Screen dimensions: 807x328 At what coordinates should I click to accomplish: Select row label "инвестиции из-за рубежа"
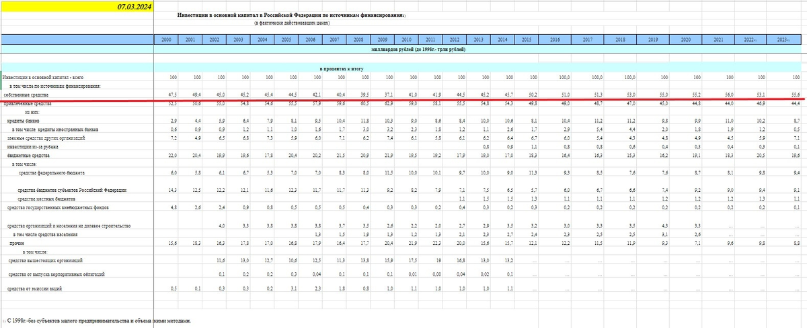pos(33,146)
